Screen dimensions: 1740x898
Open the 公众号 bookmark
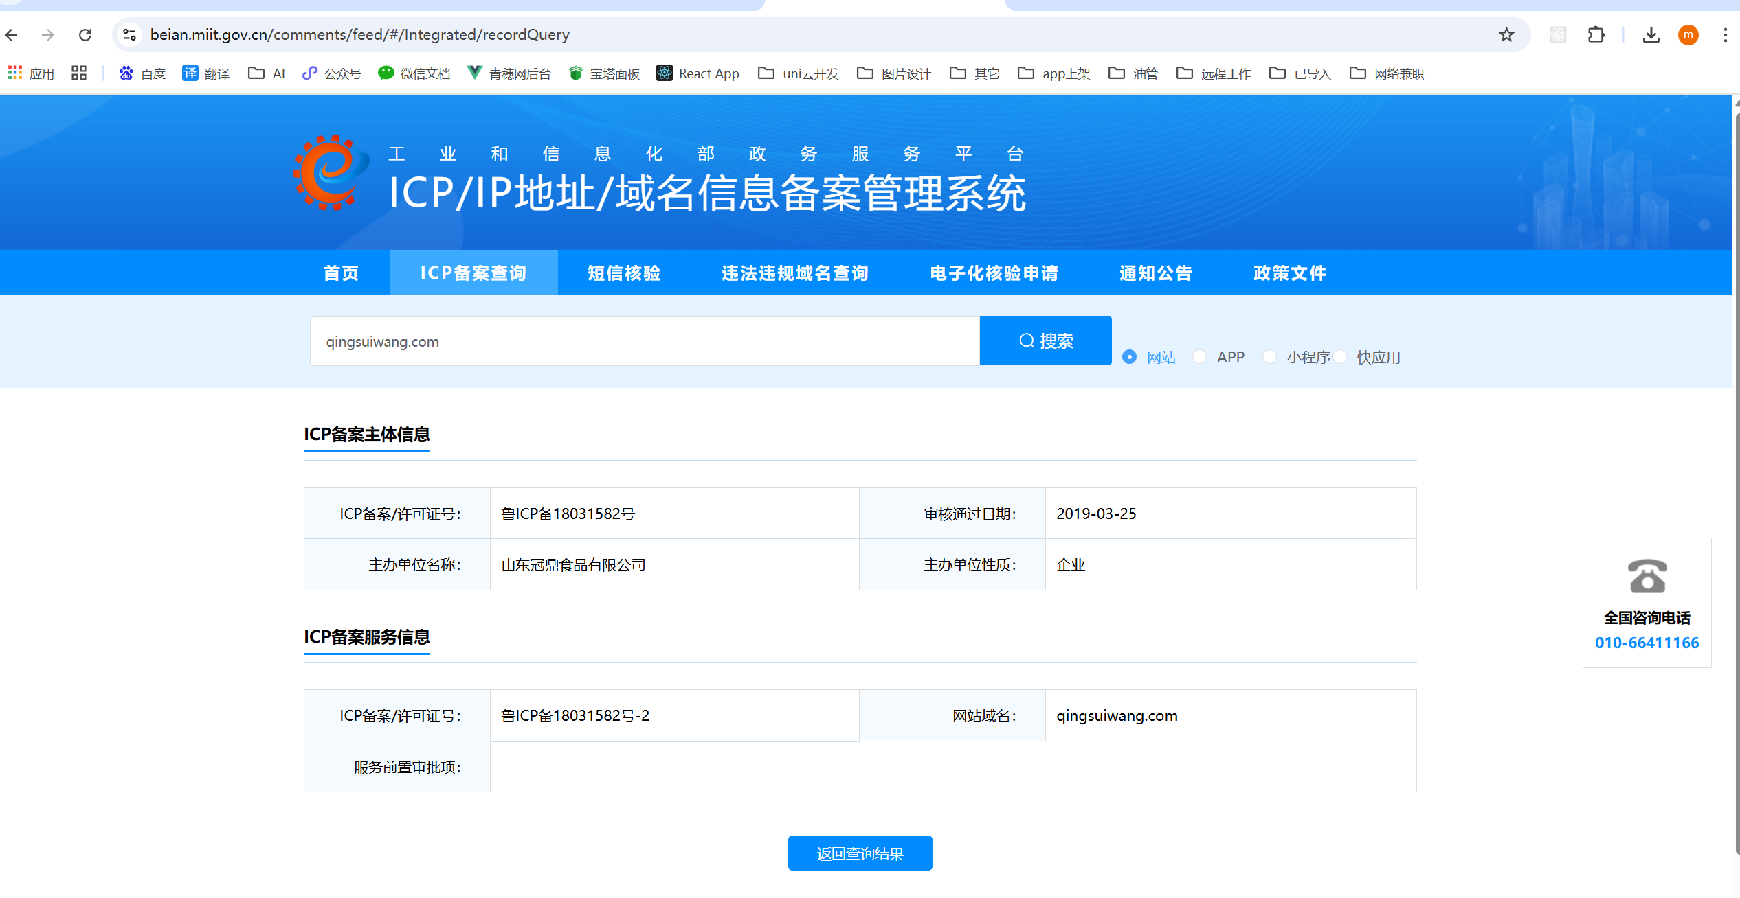tap(332, 73)
